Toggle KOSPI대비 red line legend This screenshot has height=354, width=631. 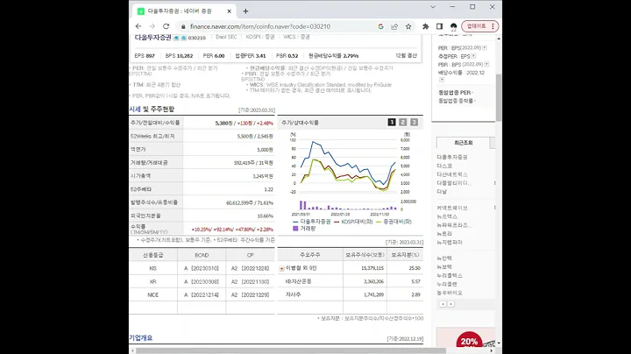353,222
